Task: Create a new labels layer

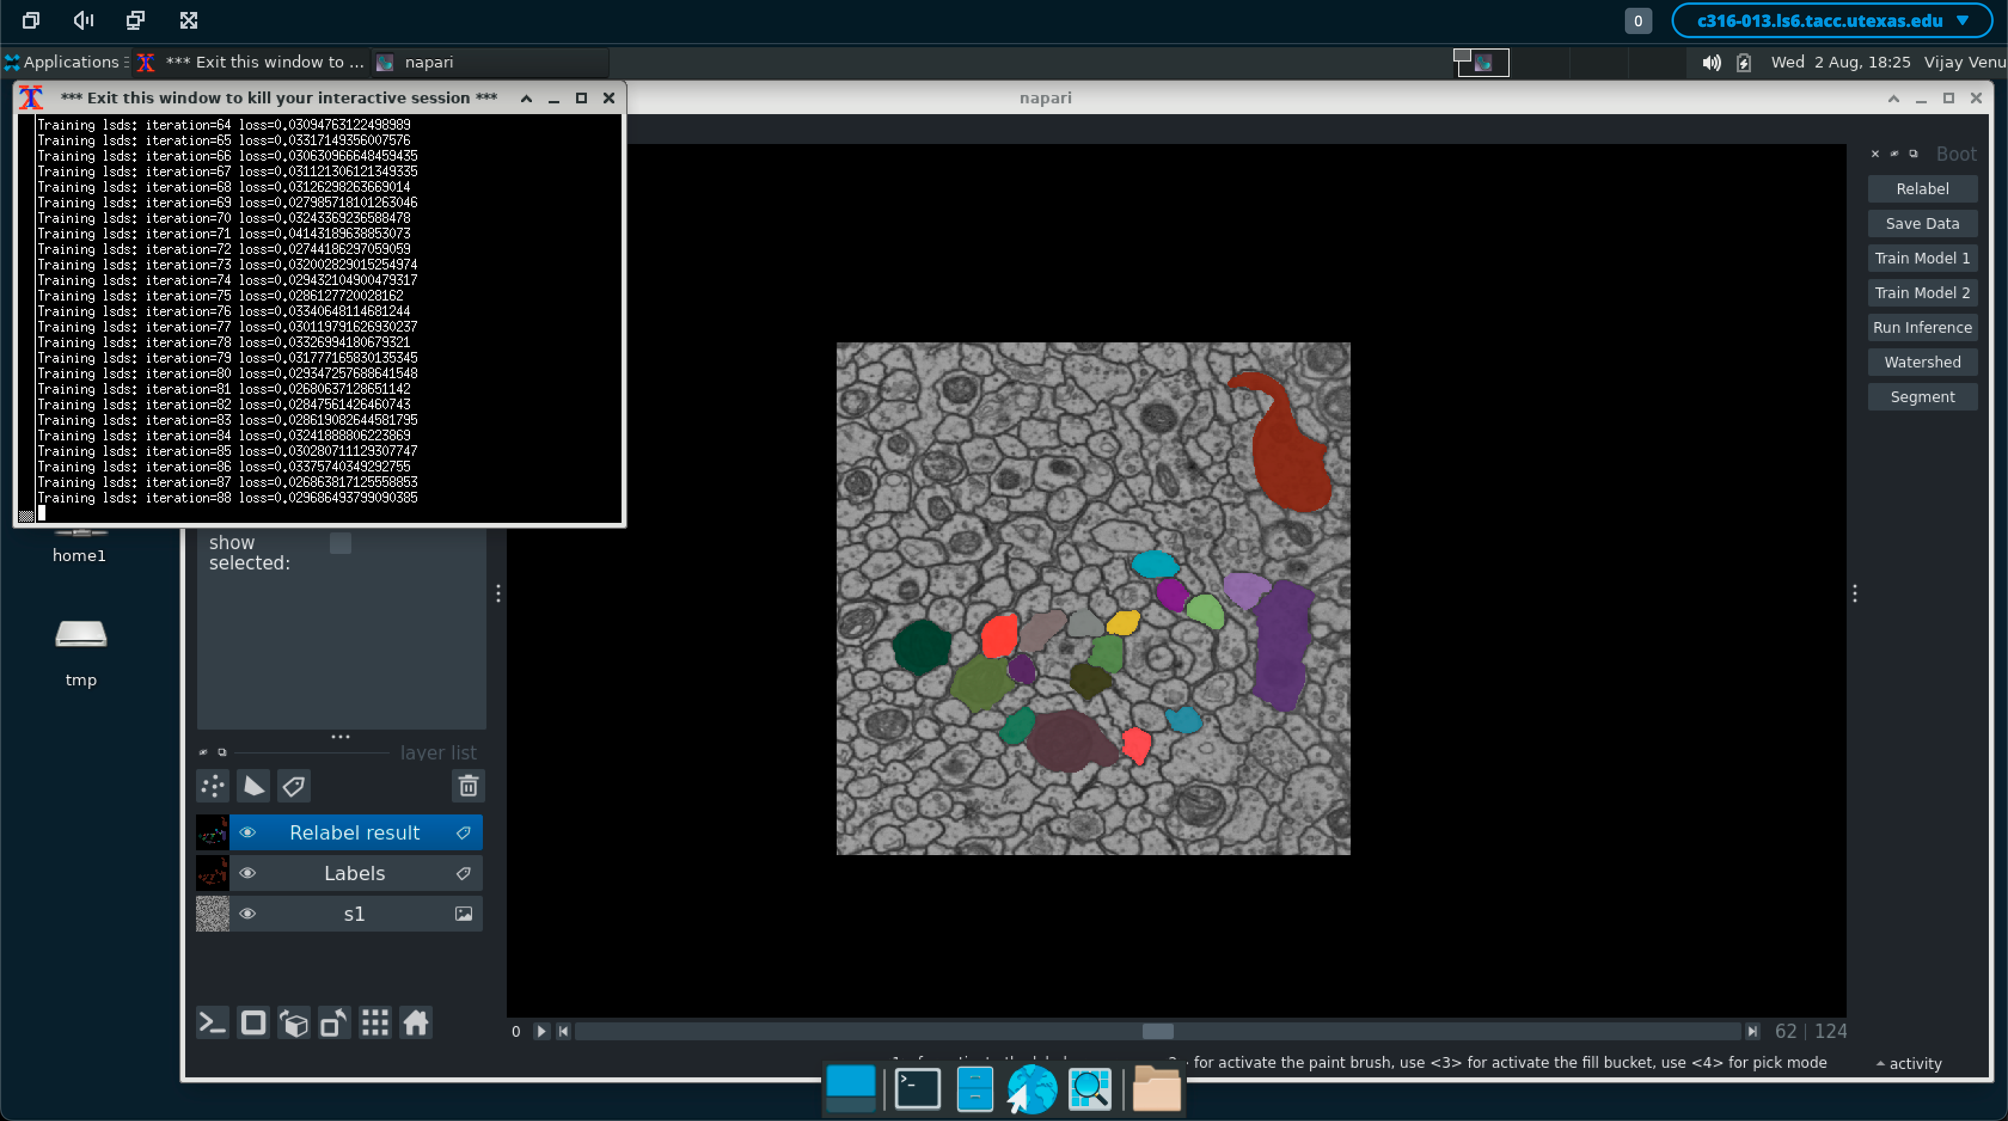Action: point(294,786)
